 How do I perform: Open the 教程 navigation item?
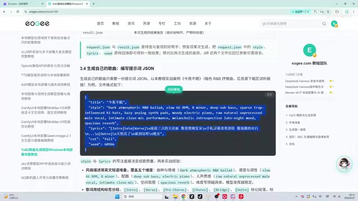click(116, 23)
